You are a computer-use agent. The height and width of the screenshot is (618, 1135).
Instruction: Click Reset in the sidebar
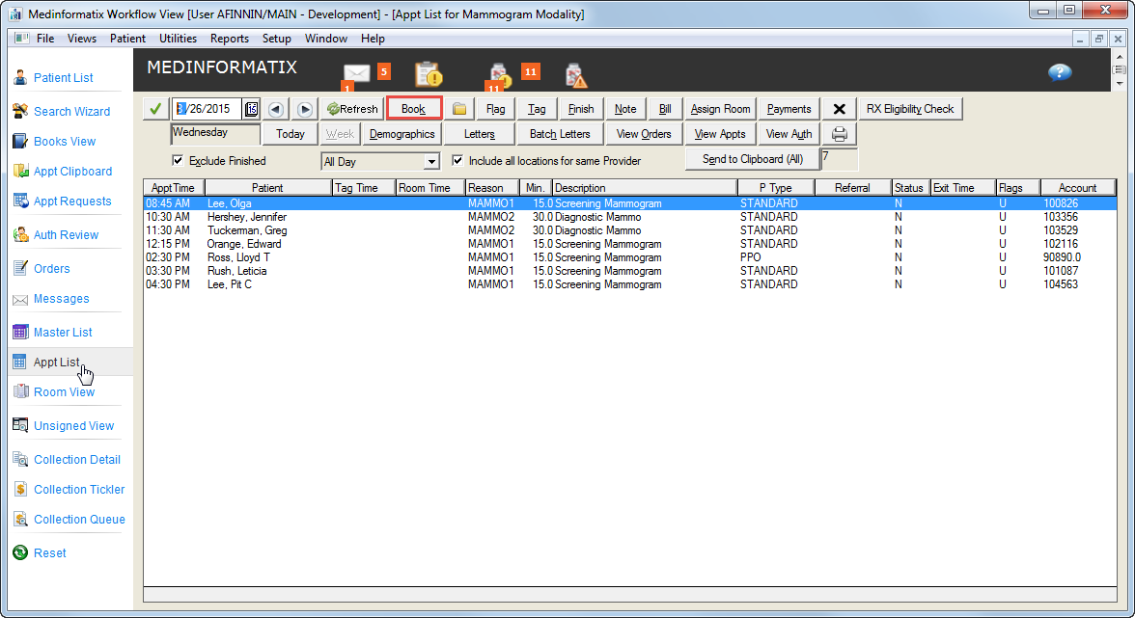click(x=49, y=553)
